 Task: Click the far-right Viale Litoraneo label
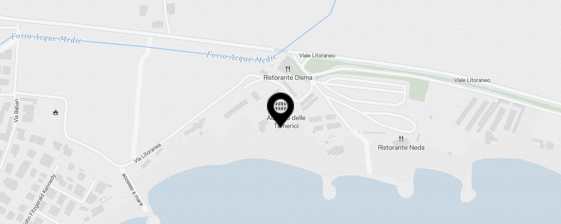click(472, 80)
